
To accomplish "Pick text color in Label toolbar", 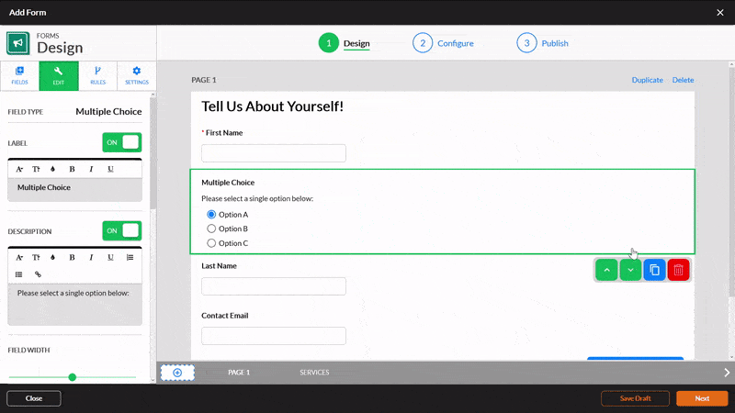I will pyautogui.click(x=52, y=169).
